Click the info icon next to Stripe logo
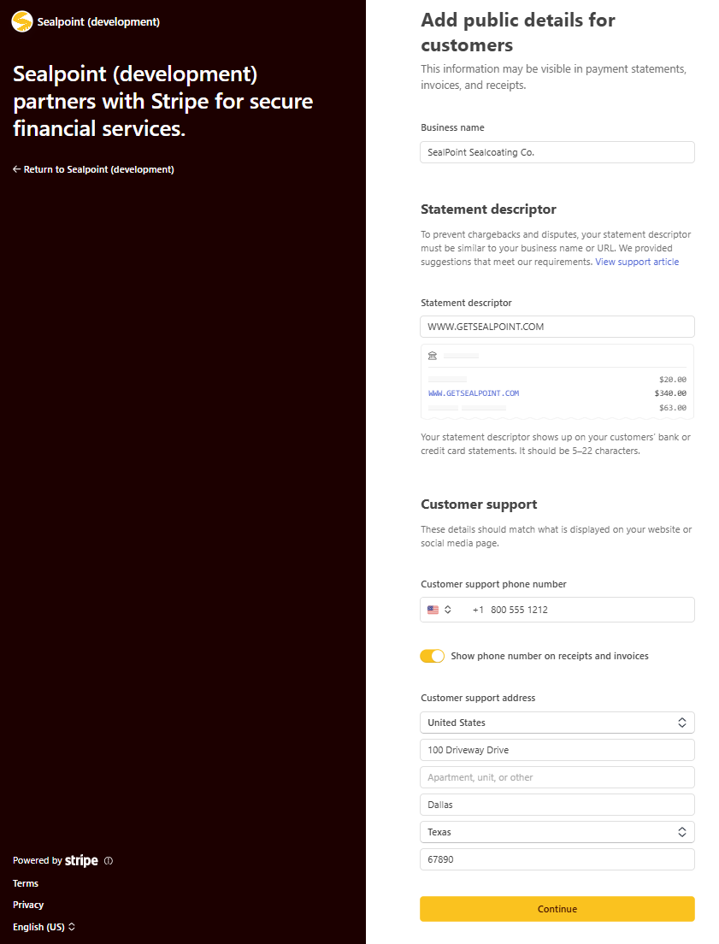 109,861
